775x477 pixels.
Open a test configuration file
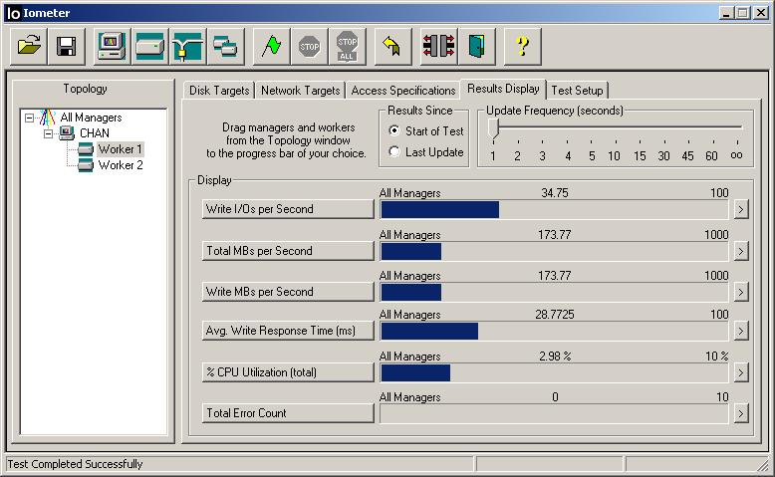pos(29,47)
